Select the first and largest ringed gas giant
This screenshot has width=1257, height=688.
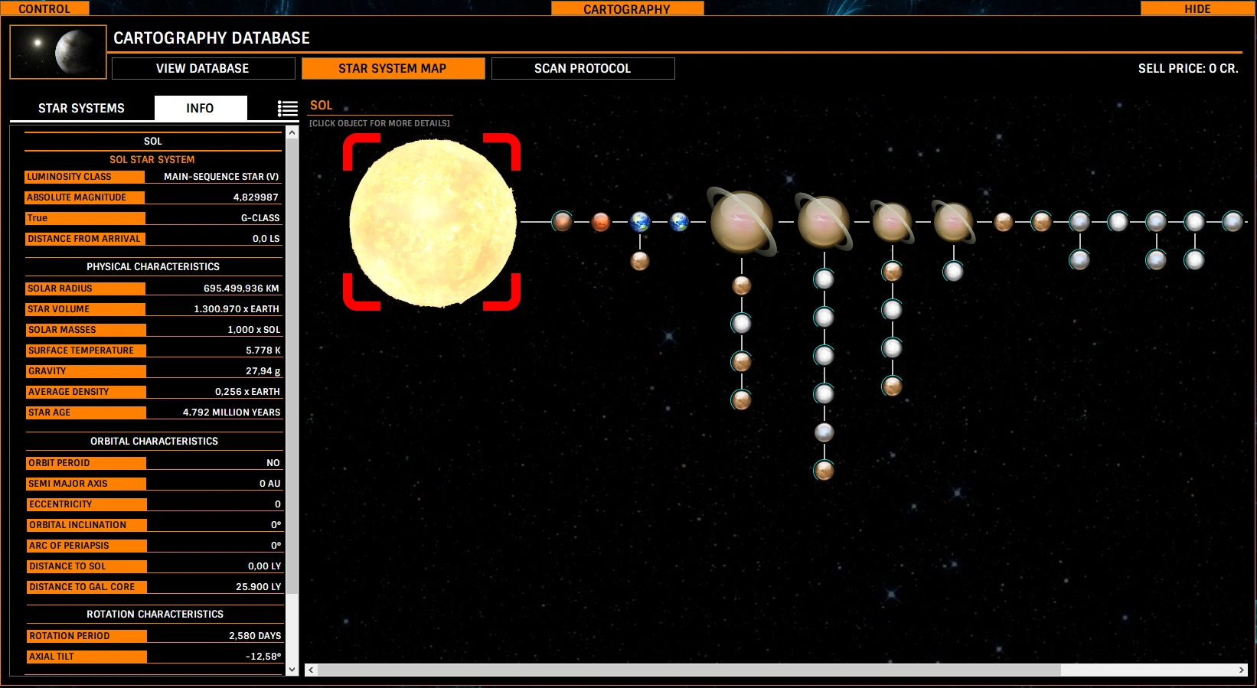coord(741,222)
